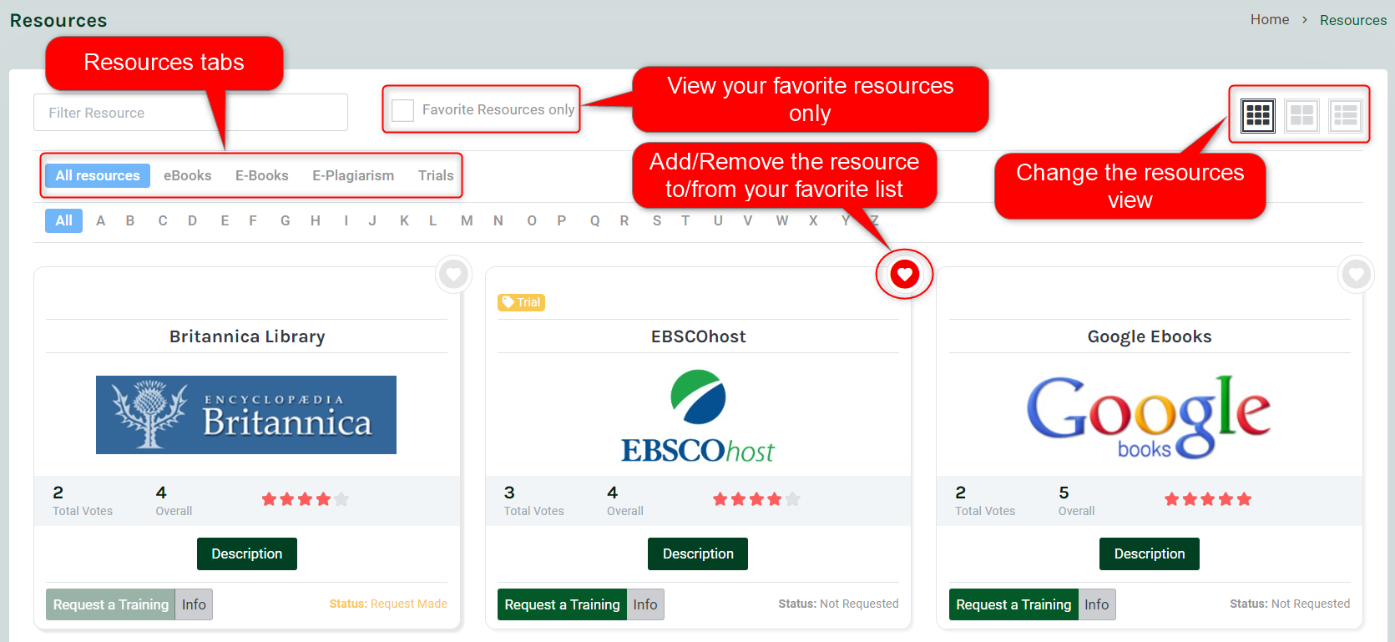Click Google Ebooks star rating
This screenshot has width=1395, height=642.
(1208, 499)
